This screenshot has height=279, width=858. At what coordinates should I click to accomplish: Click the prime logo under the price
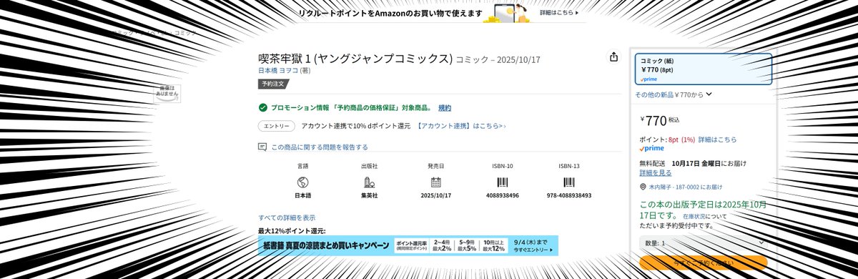pos(651,148)
